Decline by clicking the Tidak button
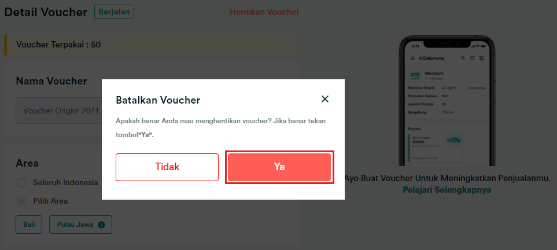The image size is (557, 250). pyautogui.click(x=167, y=167)
